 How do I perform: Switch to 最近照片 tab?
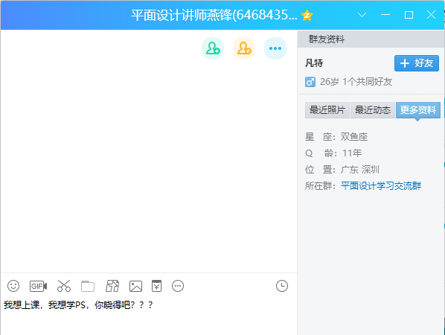tap(327, 110)
